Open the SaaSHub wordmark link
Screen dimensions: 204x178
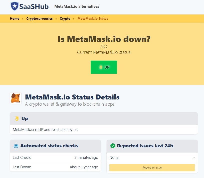(34, 6)
